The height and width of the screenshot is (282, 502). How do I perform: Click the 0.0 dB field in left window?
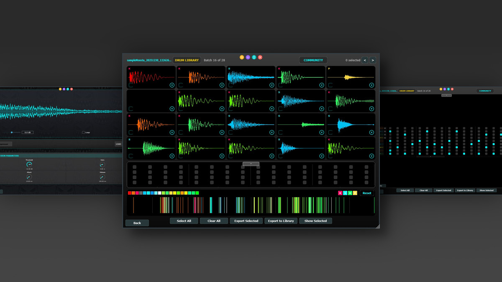[x=28, y=132]
